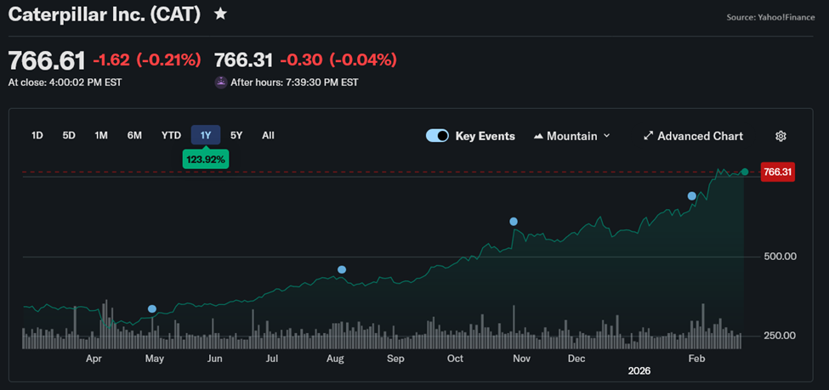Viewport: 829px width, 390px height.
Task: Click the mountain chart type icon
Action: (538, 136)
